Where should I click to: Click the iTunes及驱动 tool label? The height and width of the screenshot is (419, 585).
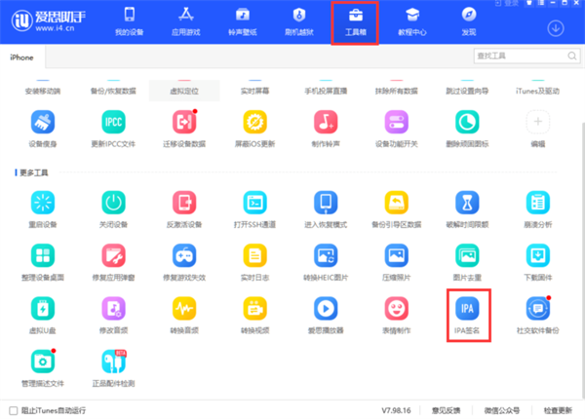coord(537,91)
